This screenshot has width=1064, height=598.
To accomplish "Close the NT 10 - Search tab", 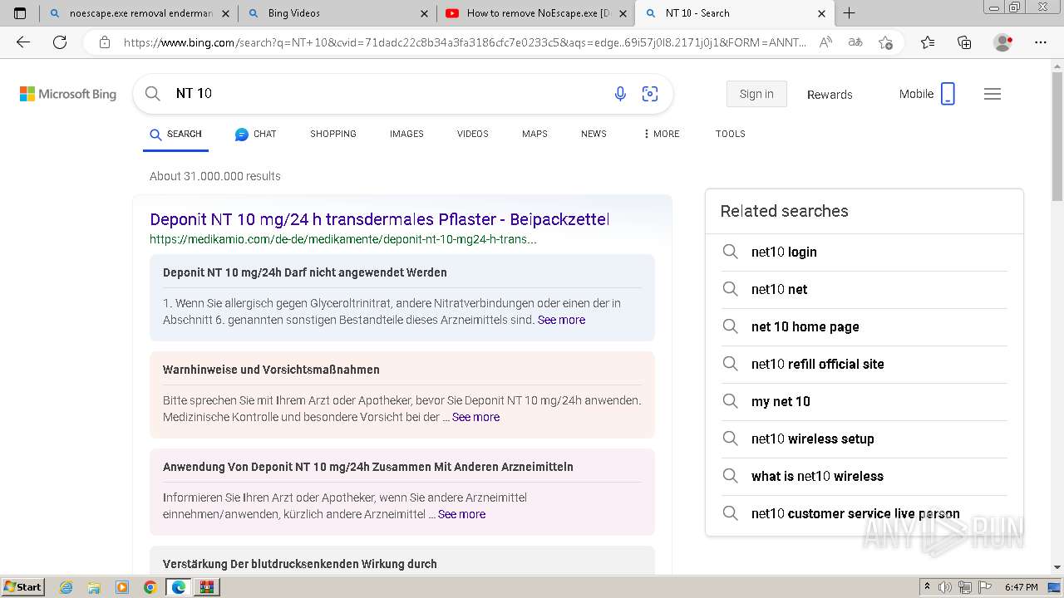I will point(821,13).
